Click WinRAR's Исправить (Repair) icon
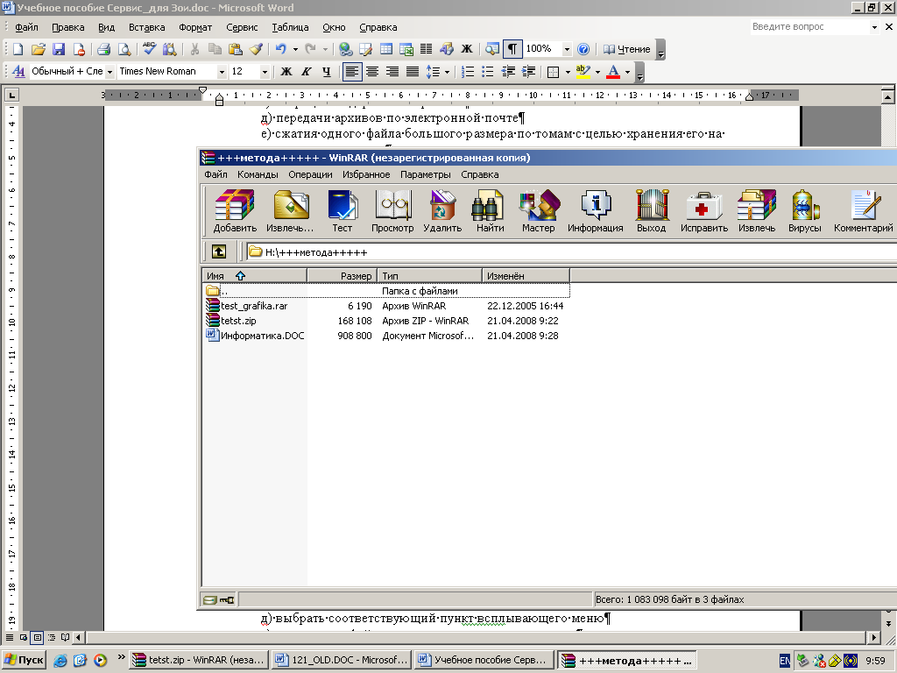 point(704,211)
